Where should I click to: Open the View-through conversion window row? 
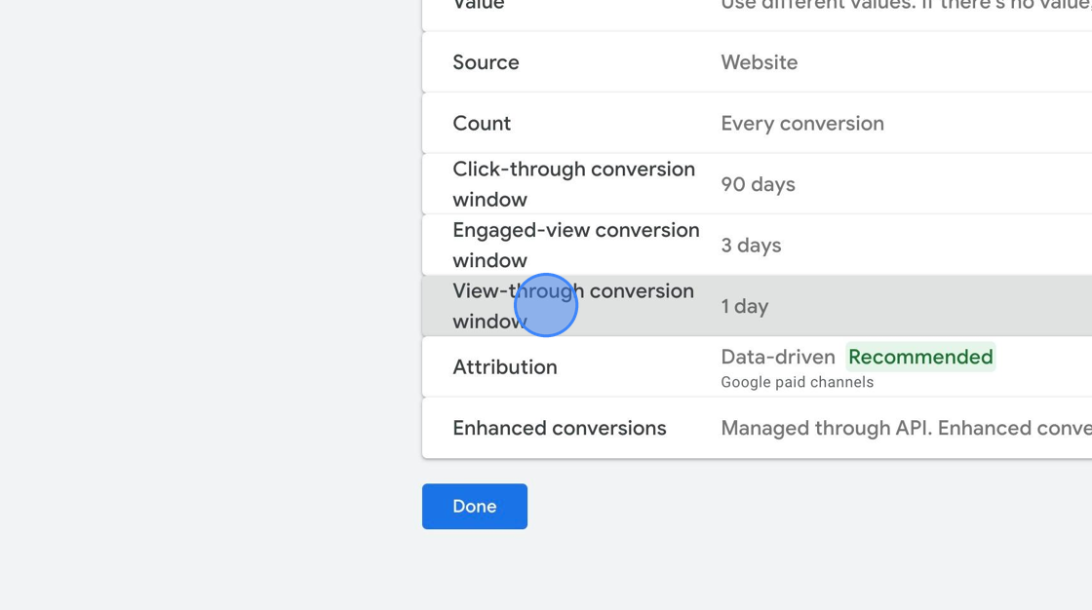757,306
